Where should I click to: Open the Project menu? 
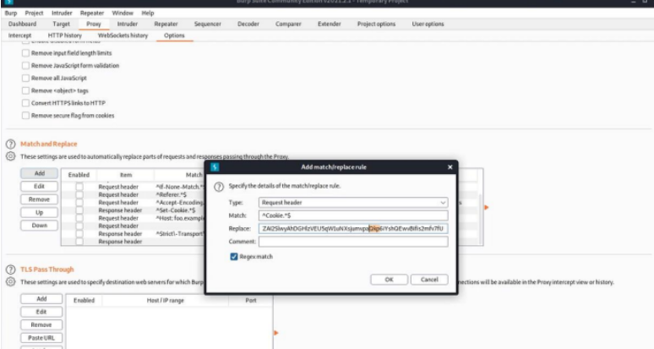(x=34, y=13)
